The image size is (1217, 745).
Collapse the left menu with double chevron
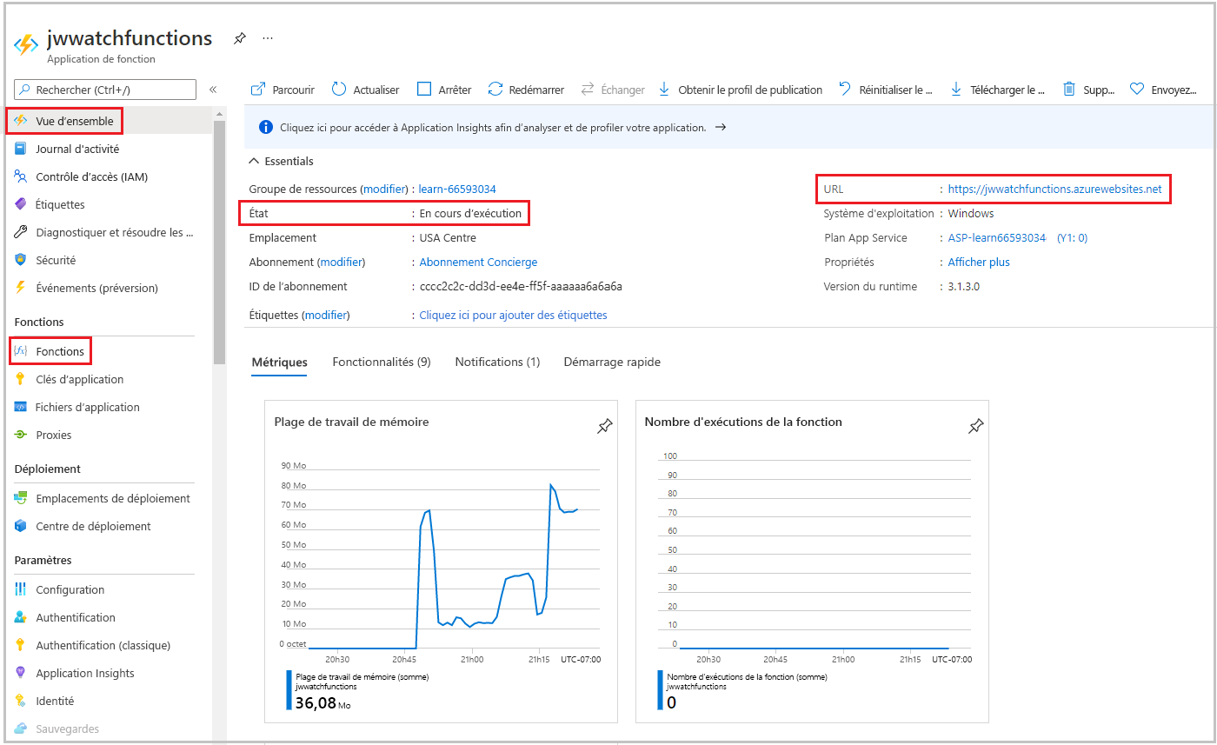click(212, 90)
